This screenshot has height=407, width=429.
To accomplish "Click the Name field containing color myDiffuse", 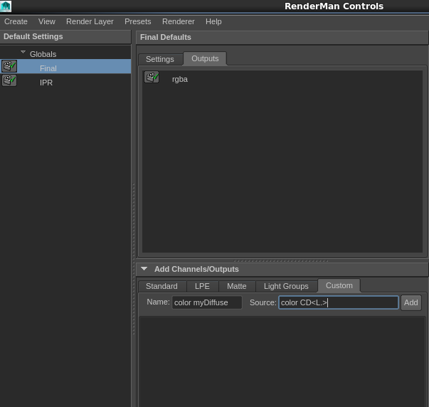I will [207, 302].
